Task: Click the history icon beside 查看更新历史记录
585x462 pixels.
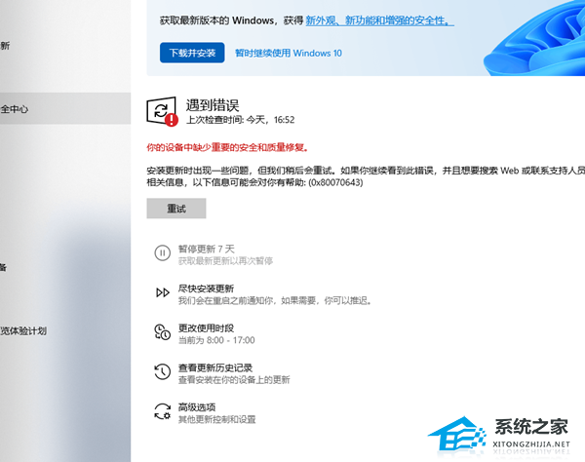Action: [x=162, y=372]
